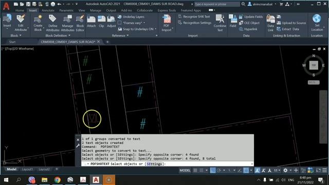Toggle MODEL space button in status bar
The width and height of the screenshot is (329, 185).
click(185, 170)
